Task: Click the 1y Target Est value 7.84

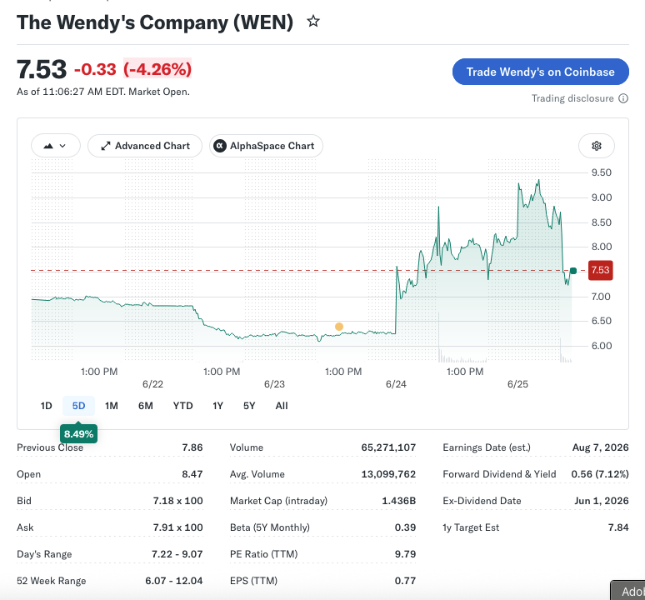Action: (x=618, y=527)
